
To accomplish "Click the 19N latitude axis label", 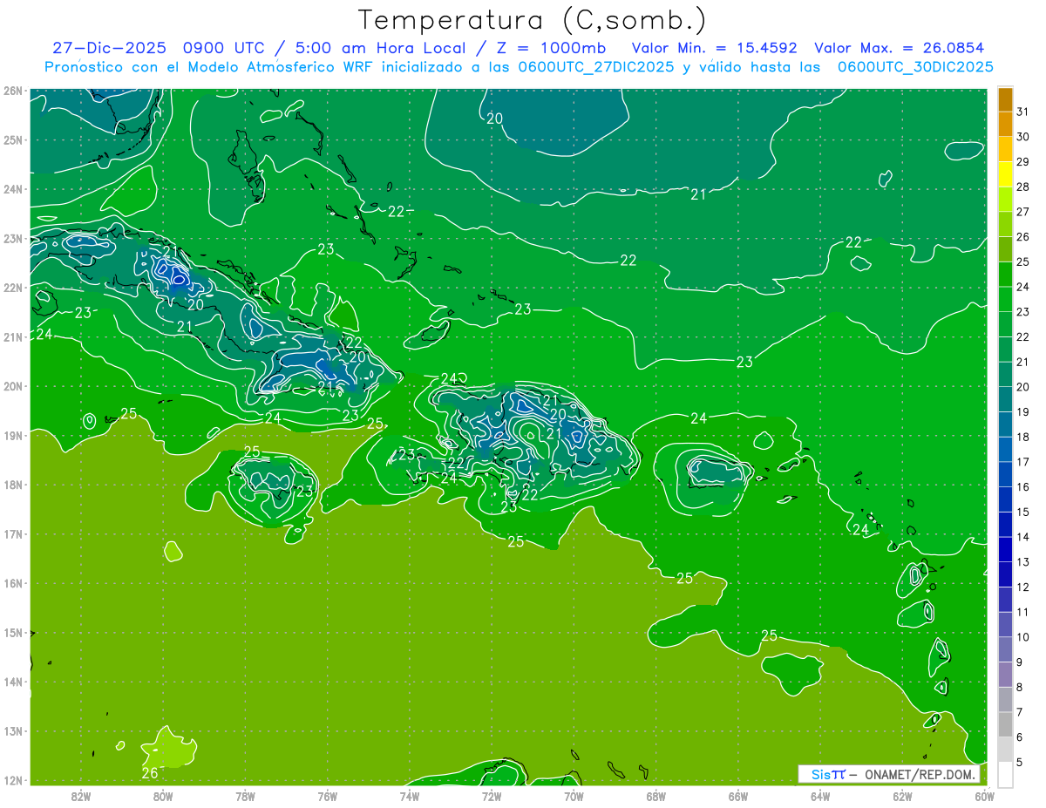I will (13, 435).
